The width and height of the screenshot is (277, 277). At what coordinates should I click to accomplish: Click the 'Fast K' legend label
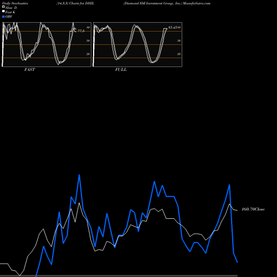pos(11,12)
